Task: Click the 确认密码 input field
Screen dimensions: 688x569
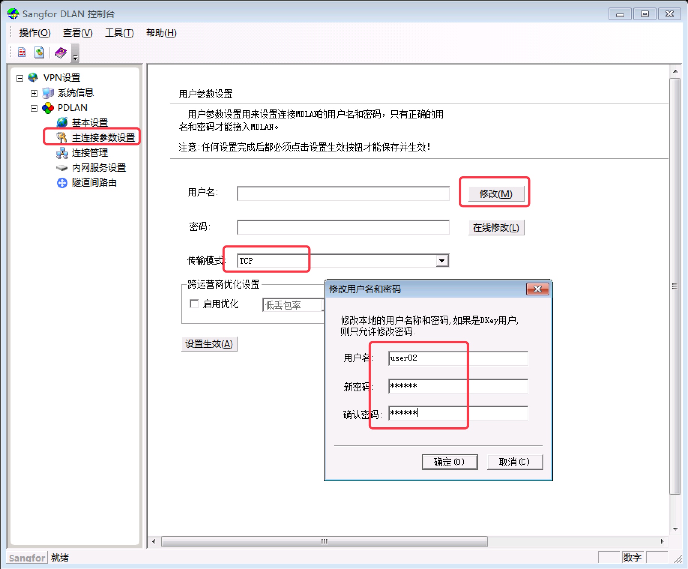Action: click(458, 413)
